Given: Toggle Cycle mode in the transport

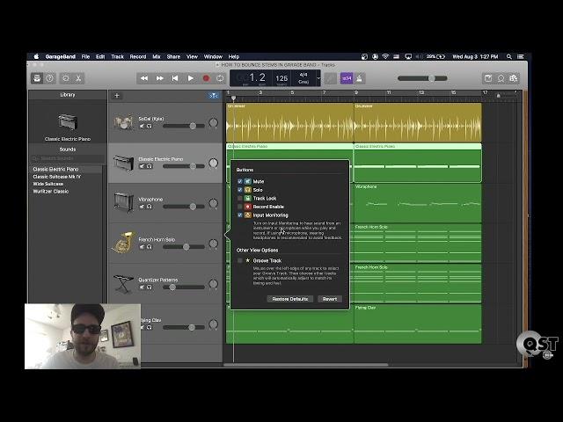Looking at the screenshot, I should pyautogui.click(x=220, y=78).
